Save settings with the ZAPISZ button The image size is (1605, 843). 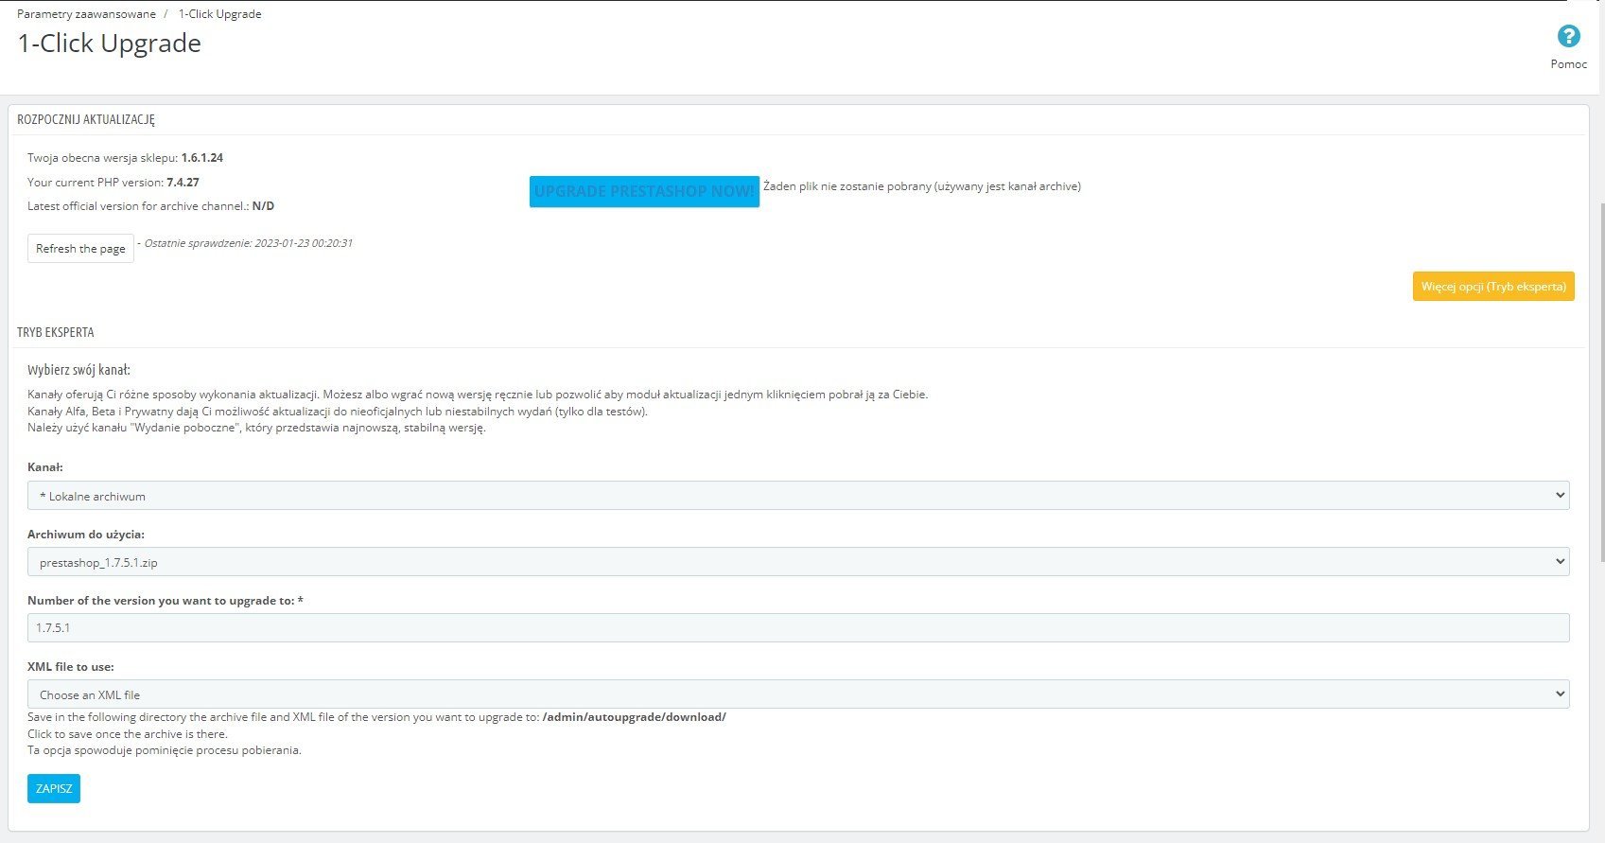pyautogui.click(x=54, y=788)
